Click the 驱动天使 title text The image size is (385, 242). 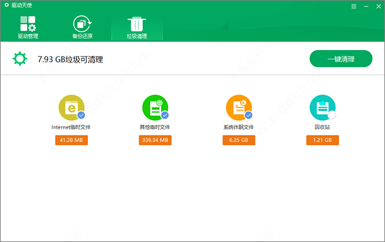click(x=22, y=5)
